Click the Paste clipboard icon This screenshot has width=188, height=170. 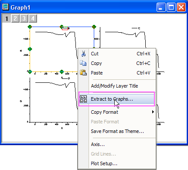[x=83, y=72]
